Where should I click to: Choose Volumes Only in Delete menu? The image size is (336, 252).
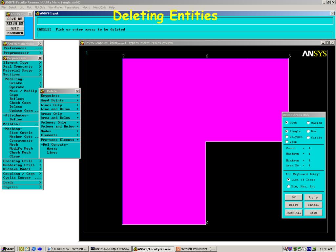pos(60,122)
